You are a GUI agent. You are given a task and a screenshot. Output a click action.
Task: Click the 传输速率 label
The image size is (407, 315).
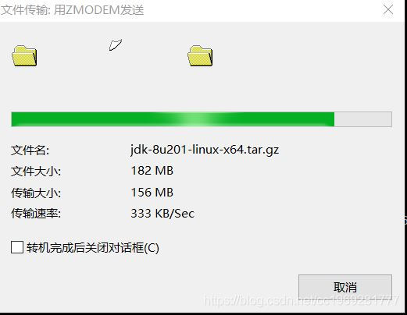coord(36,214)
